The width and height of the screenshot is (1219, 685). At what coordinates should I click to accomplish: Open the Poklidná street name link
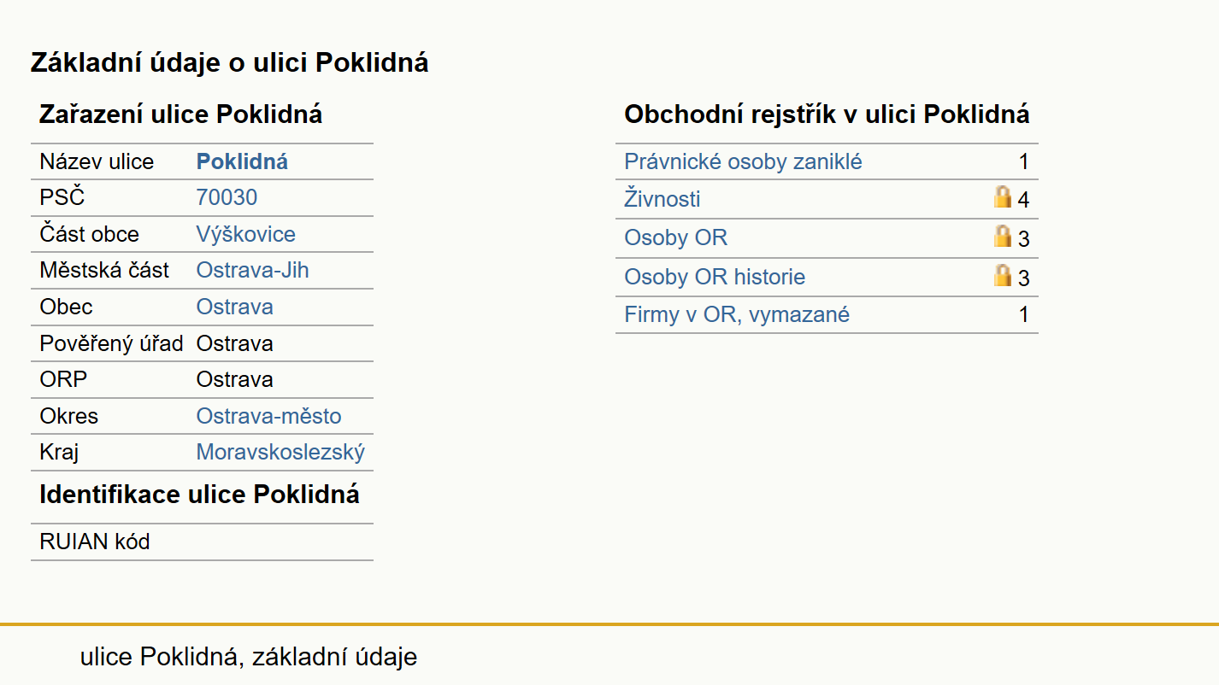click(242, 161)
